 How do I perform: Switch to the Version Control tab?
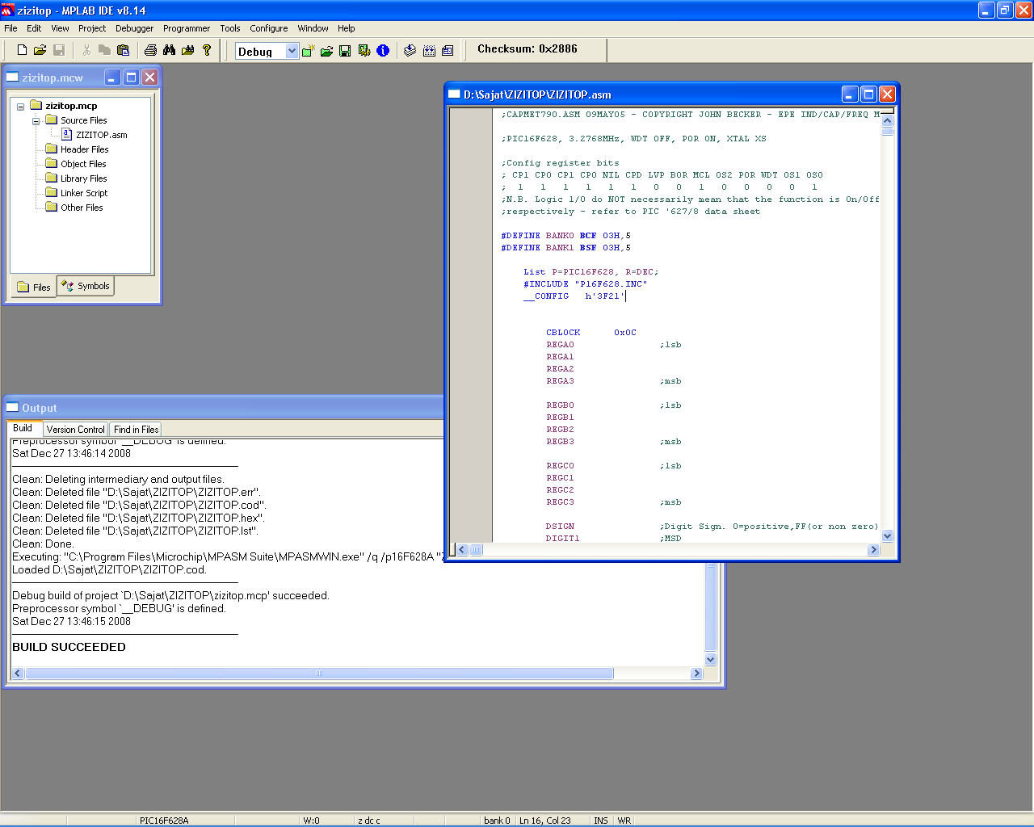75,430
